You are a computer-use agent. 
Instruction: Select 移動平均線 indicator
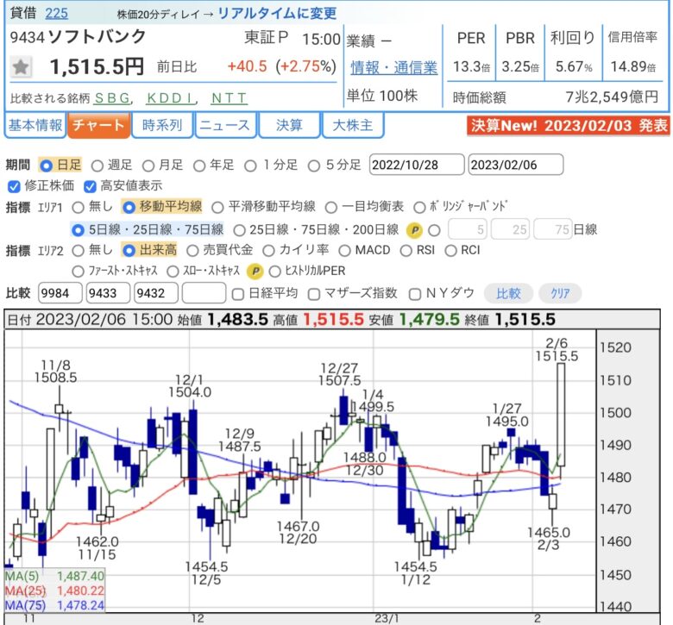click(x=129, y=207)
